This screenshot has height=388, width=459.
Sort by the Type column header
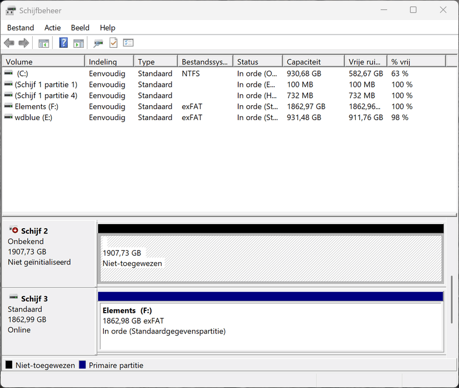(155, 62)
